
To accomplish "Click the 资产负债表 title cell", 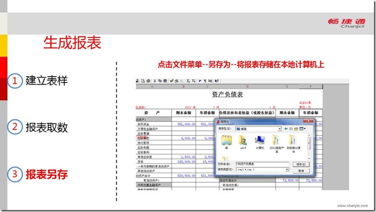I will pos(227,94).
